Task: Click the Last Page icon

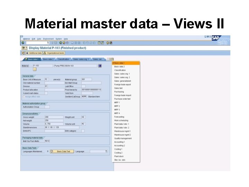Action: (x=94, y=43)
